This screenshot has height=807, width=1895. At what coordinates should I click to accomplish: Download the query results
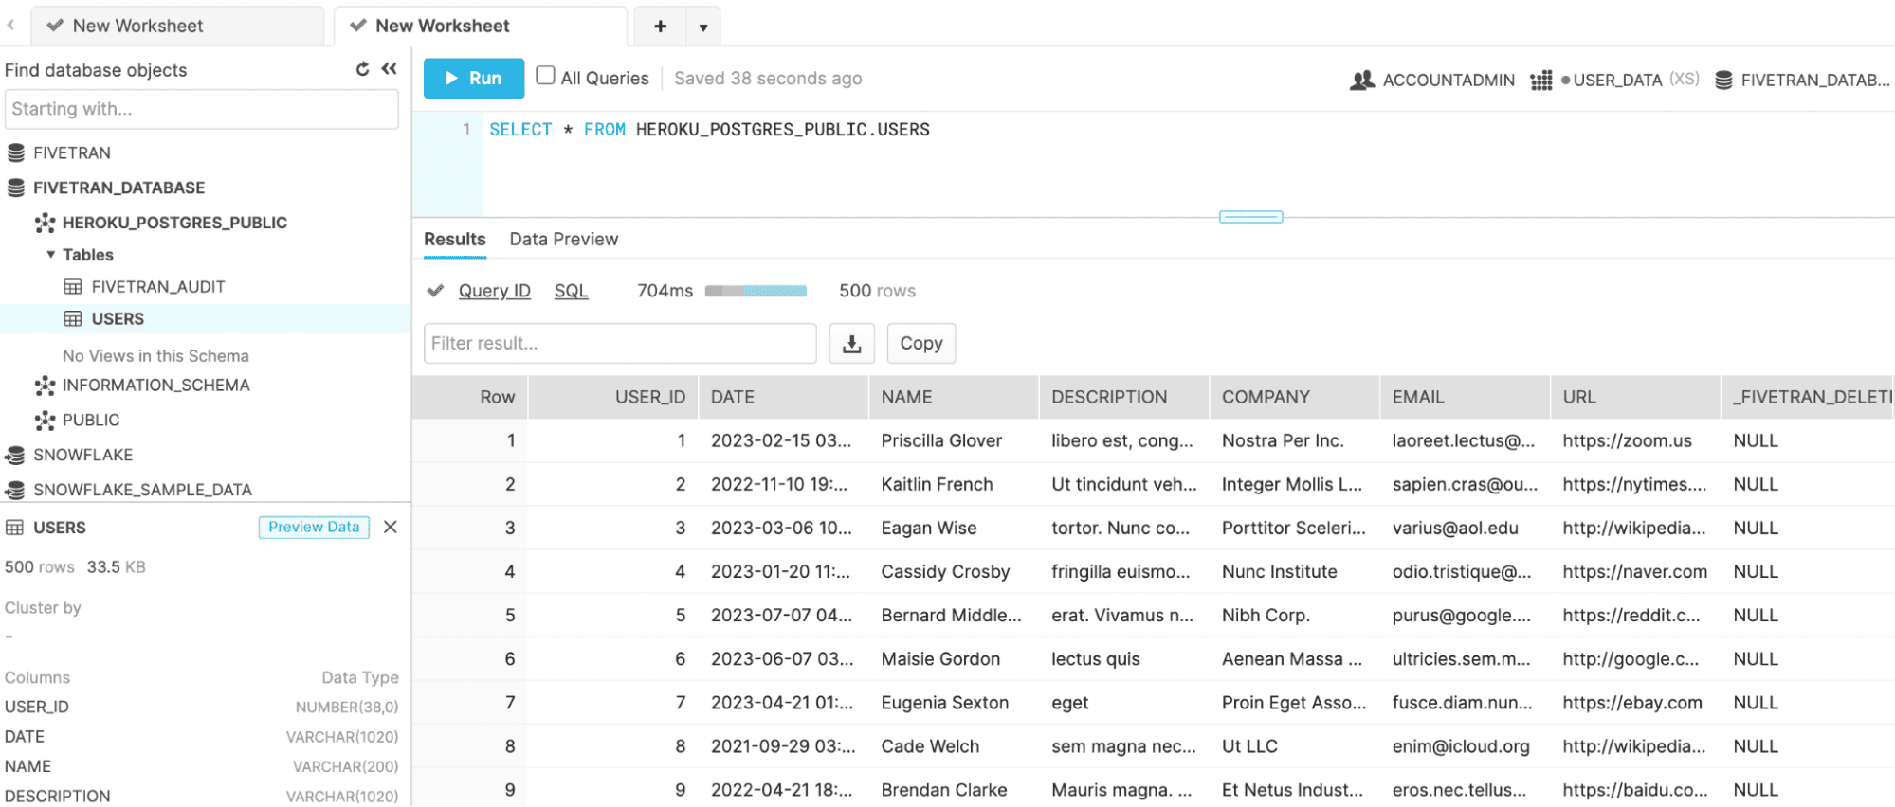click(851, 343)
